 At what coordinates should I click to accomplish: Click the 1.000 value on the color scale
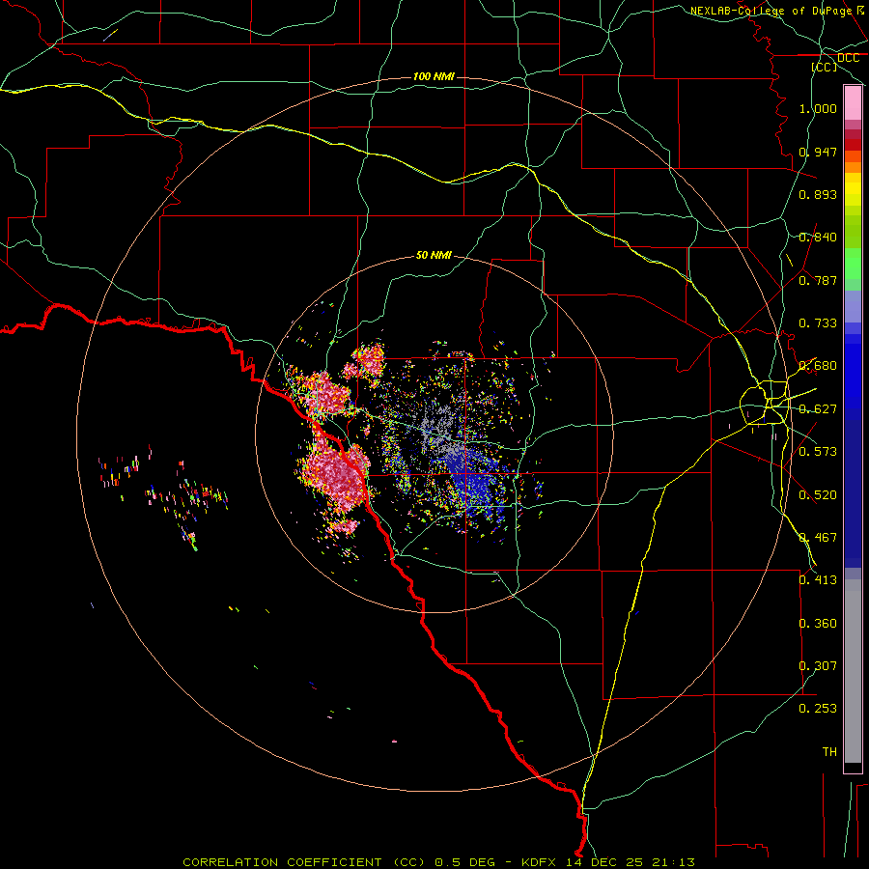pos(818,108)
